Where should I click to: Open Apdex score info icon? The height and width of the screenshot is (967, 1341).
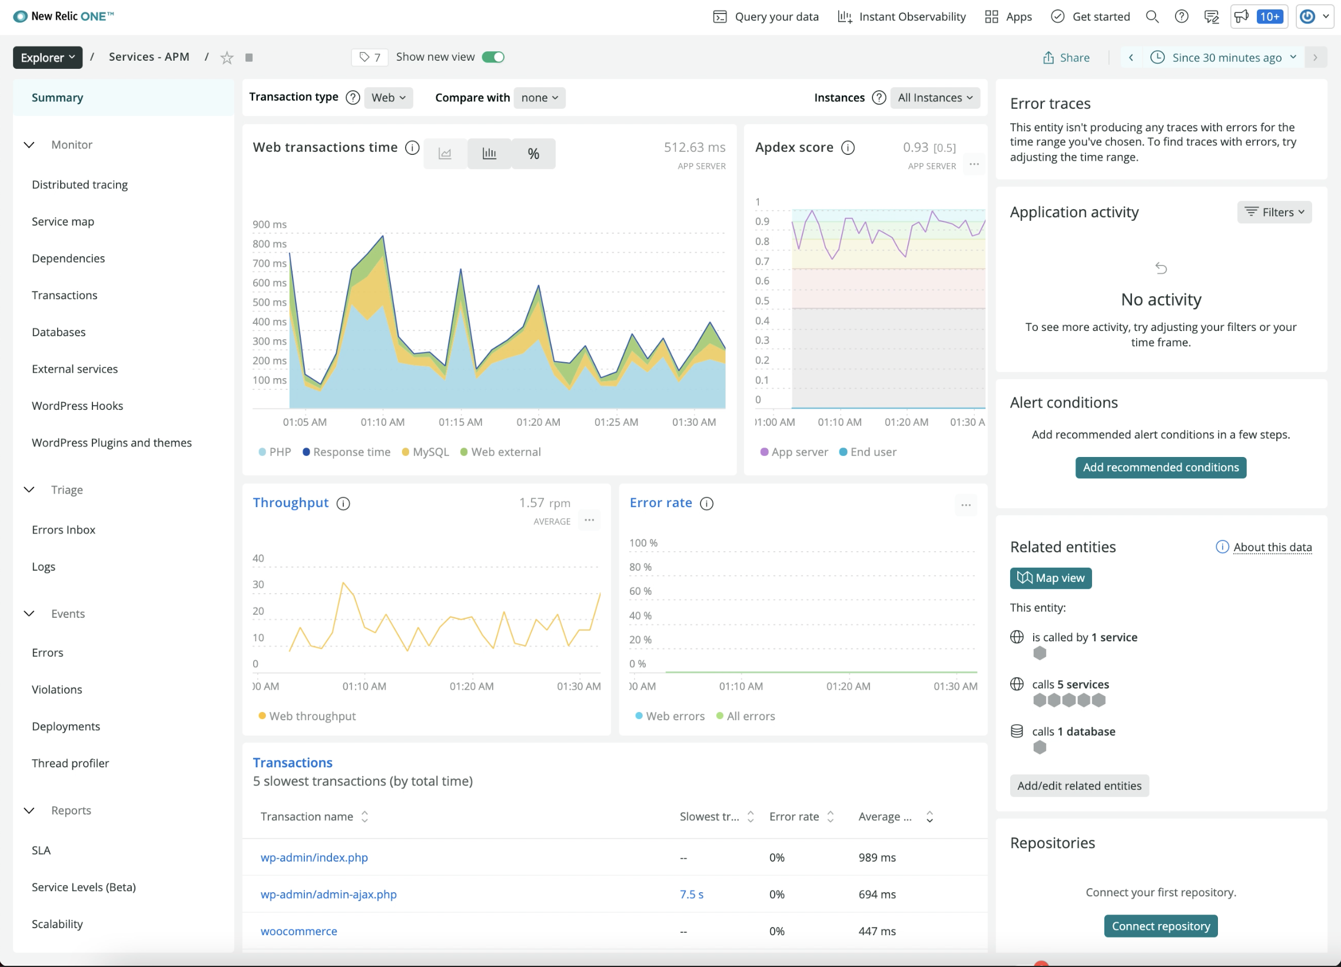click(x=848, y=147)
